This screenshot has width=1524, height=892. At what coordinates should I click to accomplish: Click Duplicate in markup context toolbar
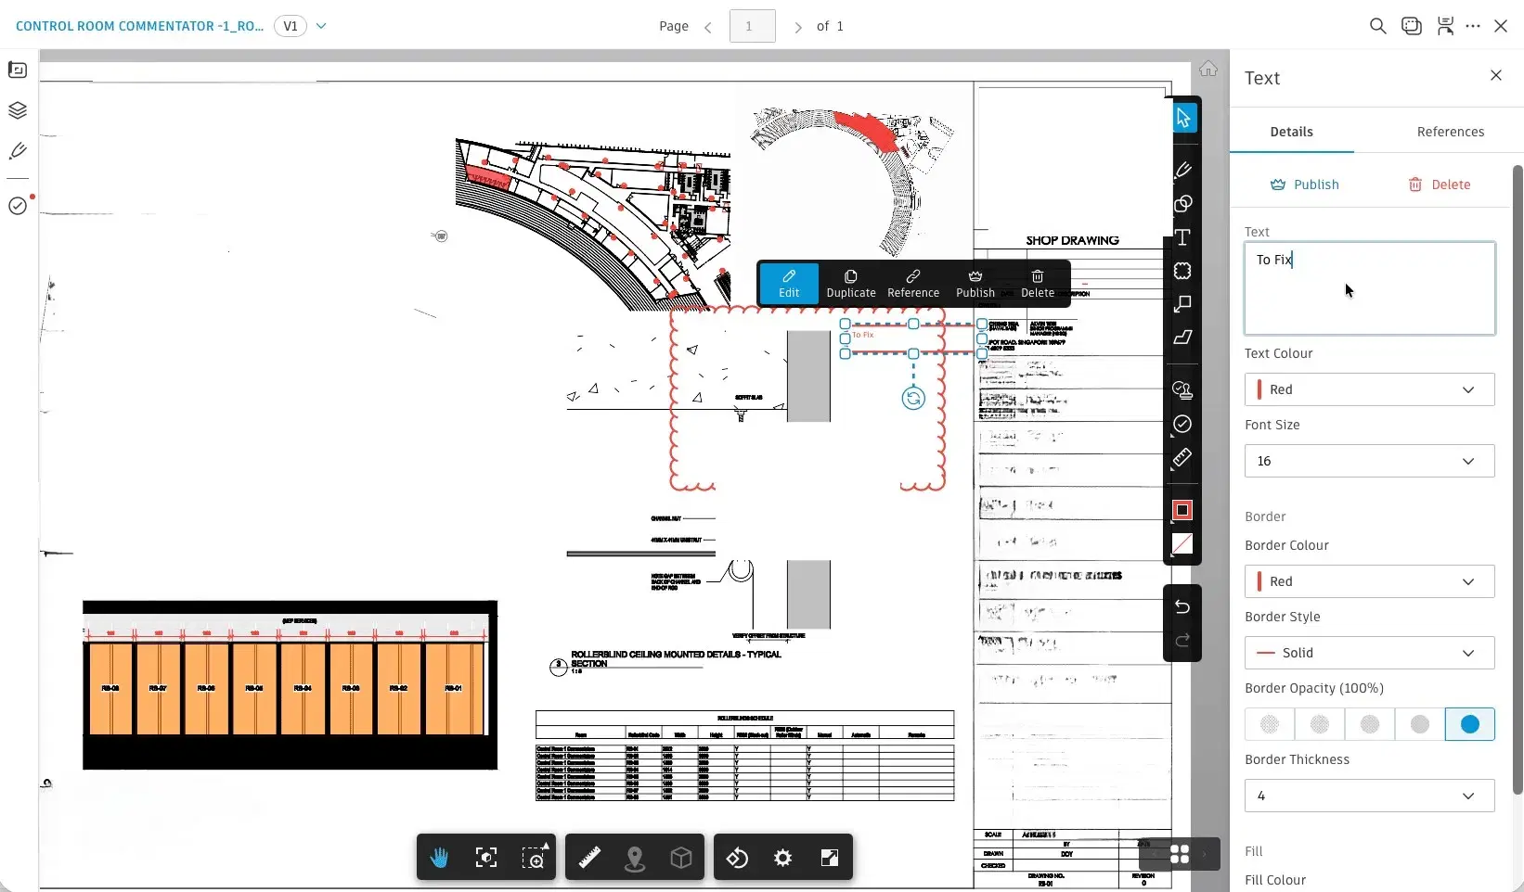851,284
